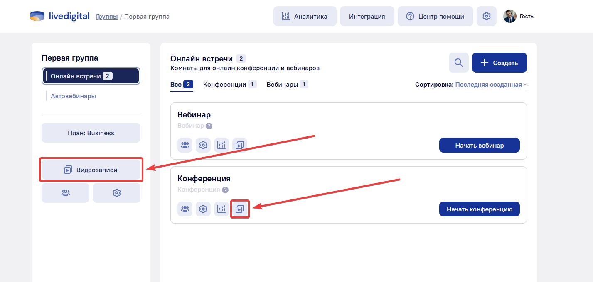
Task: Open settings gear in Конференция card
Action: point(203,209)
